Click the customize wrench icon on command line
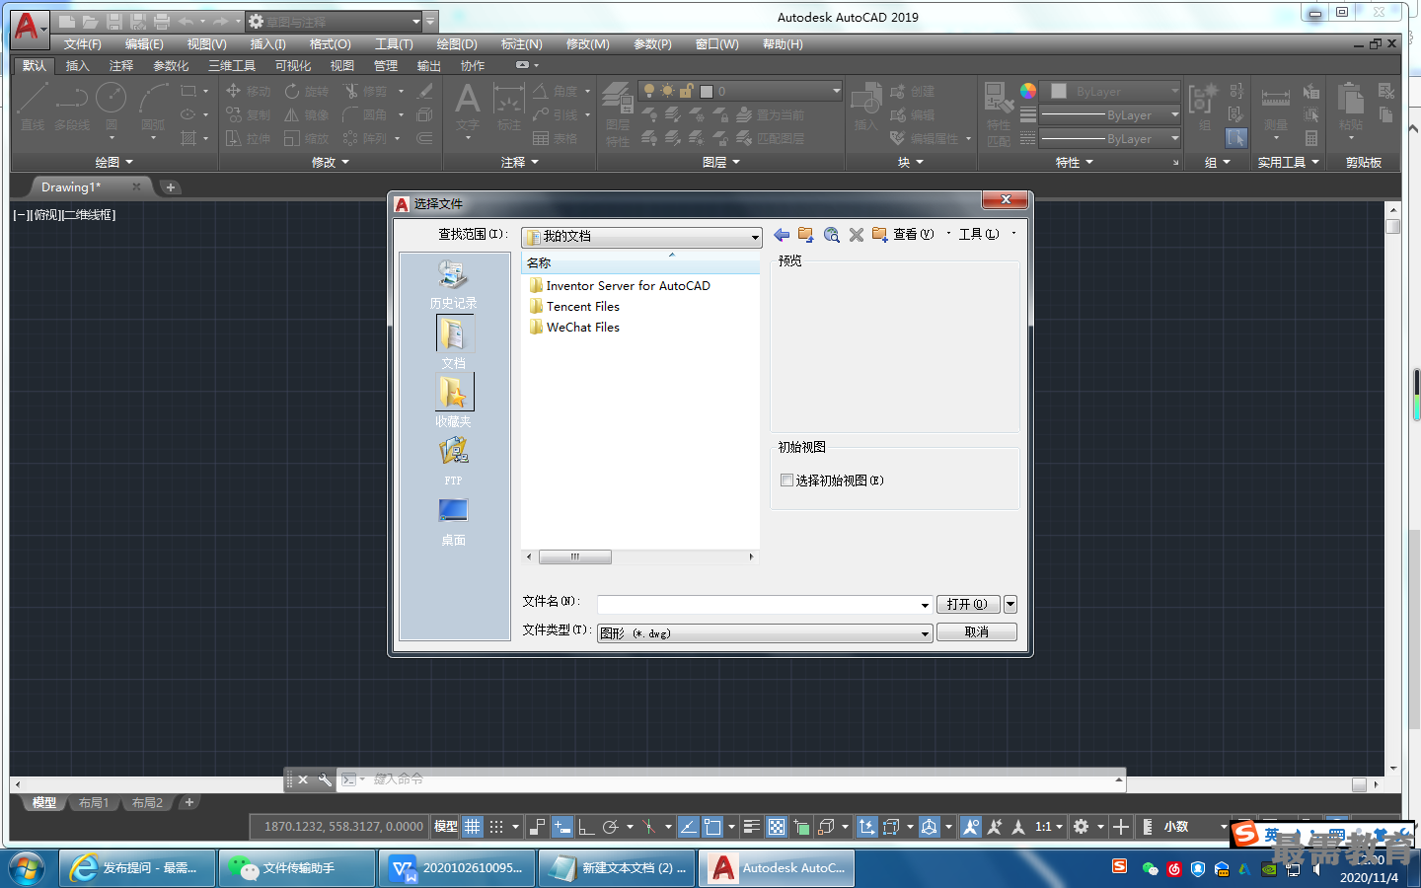The width and height of the screenshot is (1421, 888). coord(325,779)
